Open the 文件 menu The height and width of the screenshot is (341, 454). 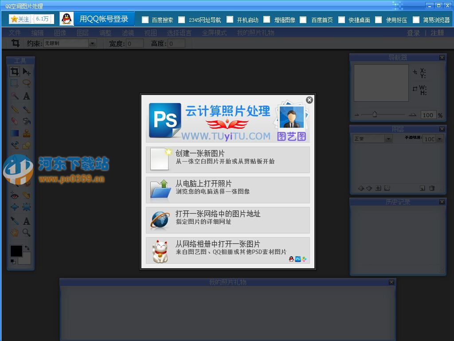tap(15, 32)
